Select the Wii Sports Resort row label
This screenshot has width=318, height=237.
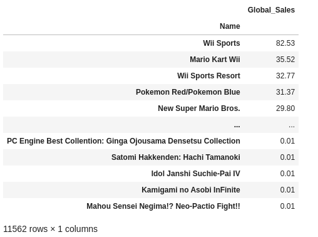pos(208,76)
